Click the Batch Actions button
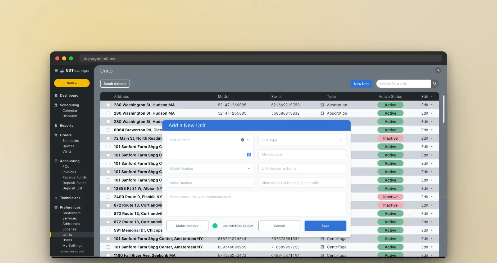 point(115,84)
